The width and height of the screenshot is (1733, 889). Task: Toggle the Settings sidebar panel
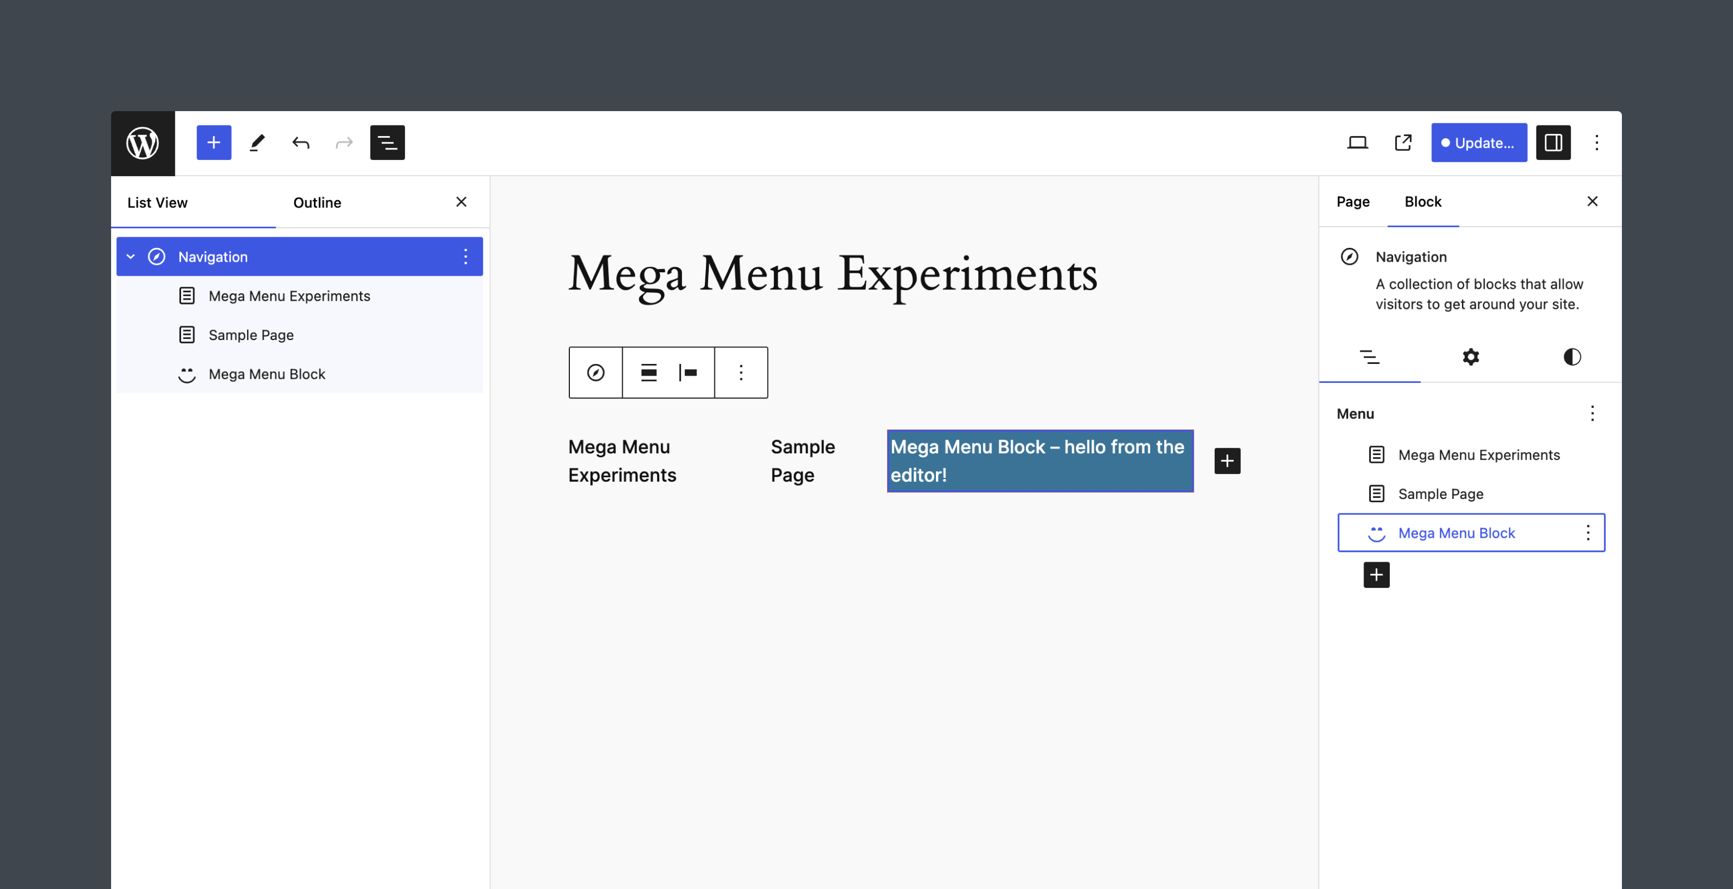tap(1554, 142)
